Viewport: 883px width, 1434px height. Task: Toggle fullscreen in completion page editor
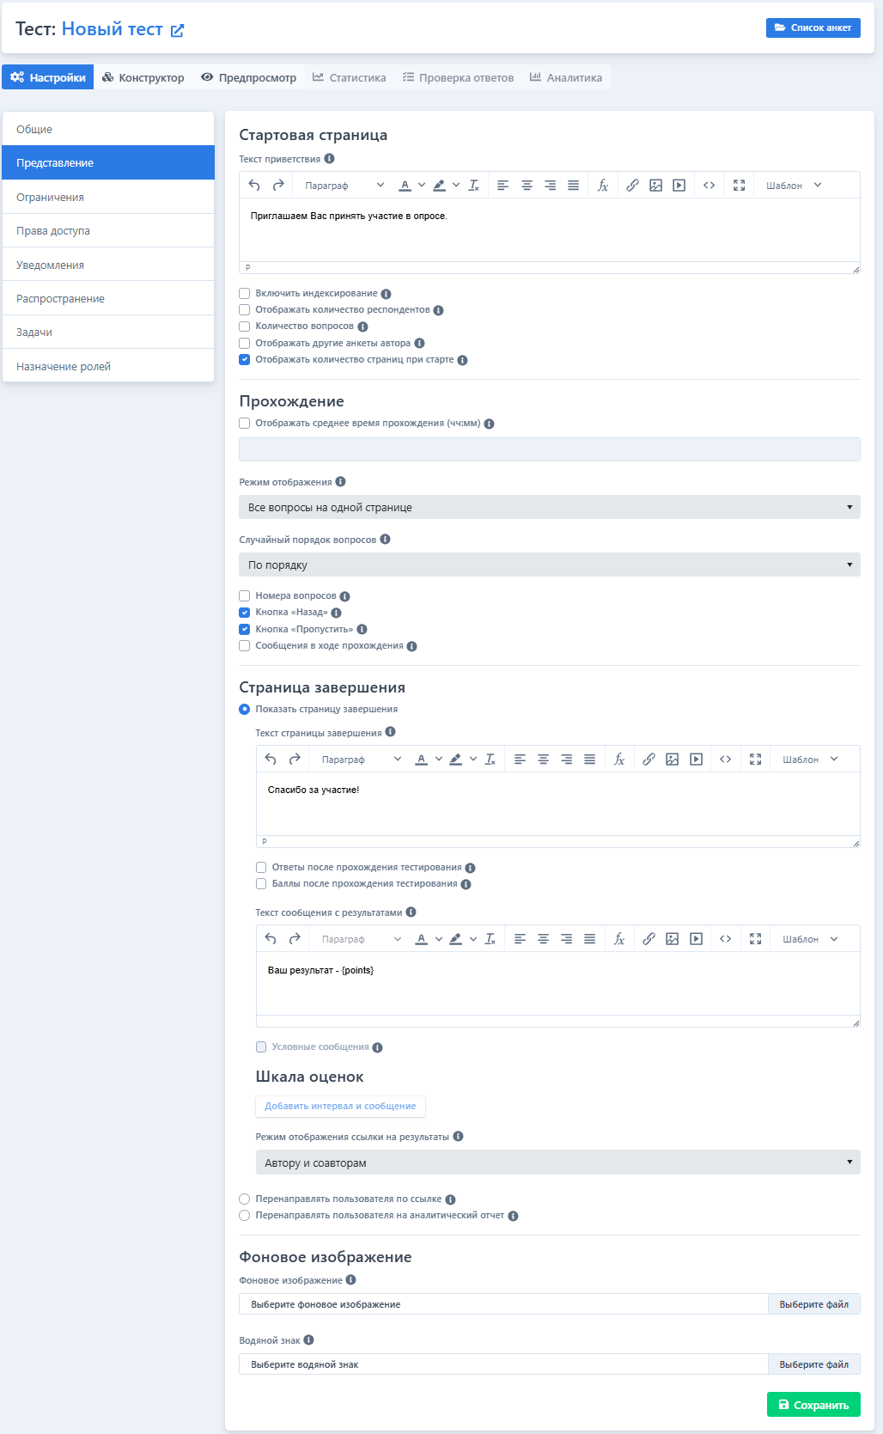pyautogui.click(x=756, y=760)
